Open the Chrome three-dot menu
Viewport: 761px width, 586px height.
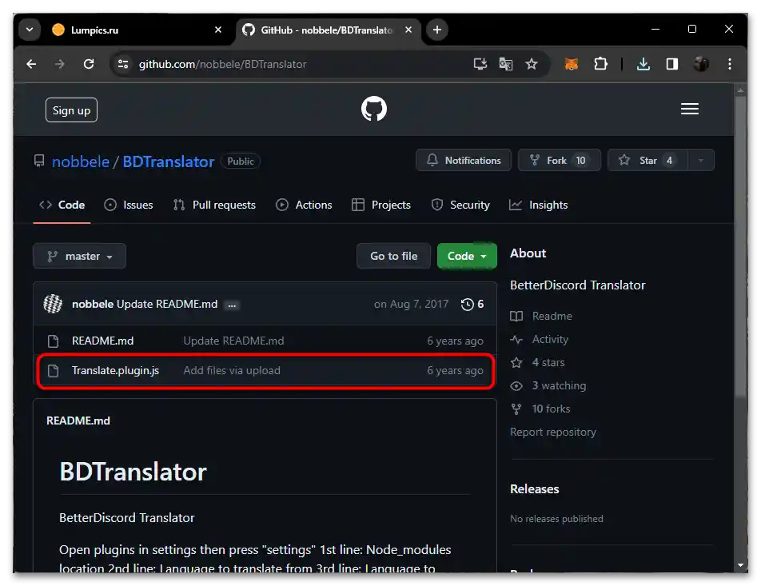(x=730, y=64)
